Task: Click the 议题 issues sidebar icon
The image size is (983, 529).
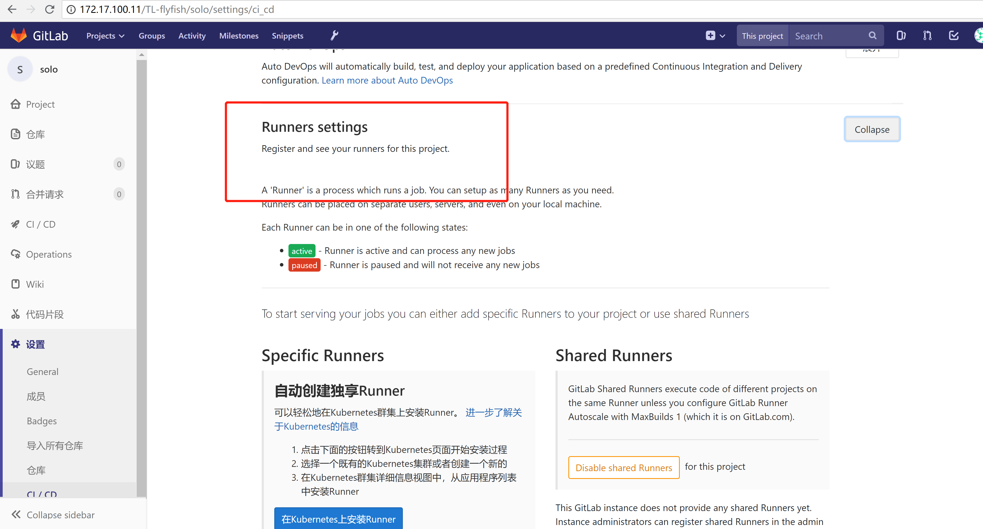Action: click(15, 164)
